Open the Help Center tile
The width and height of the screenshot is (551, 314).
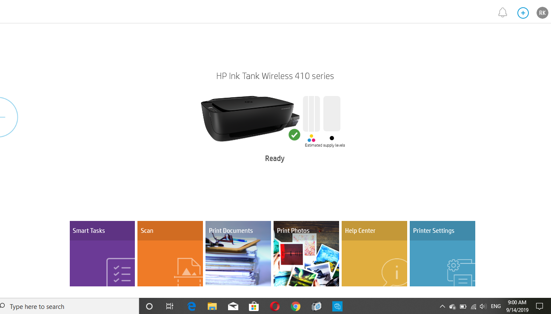pyautogui.click(x=374, y=254)
